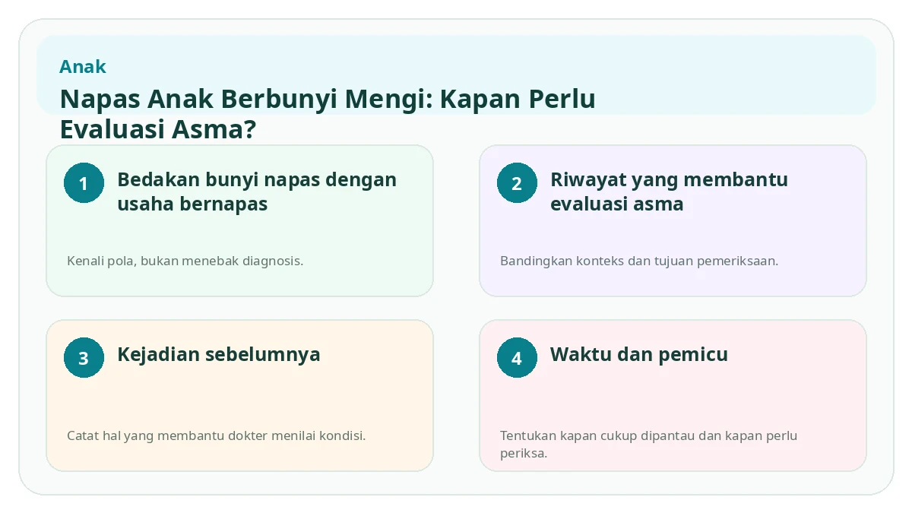The height and width of the screenshot is (513, 912).
Task: Open heading "Riwayat yang membantu evaluasi asma"
Action: pos(669,192)
